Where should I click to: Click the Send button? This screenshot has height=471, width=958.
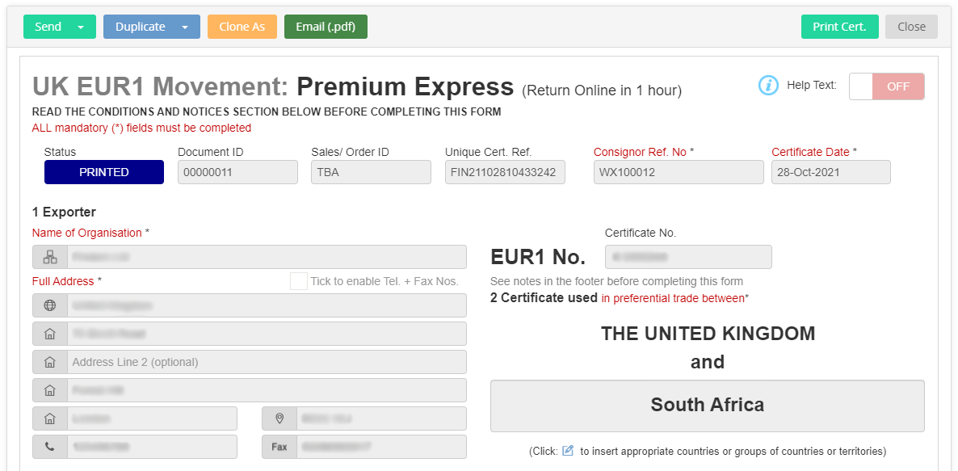click(x=48, y=27)
